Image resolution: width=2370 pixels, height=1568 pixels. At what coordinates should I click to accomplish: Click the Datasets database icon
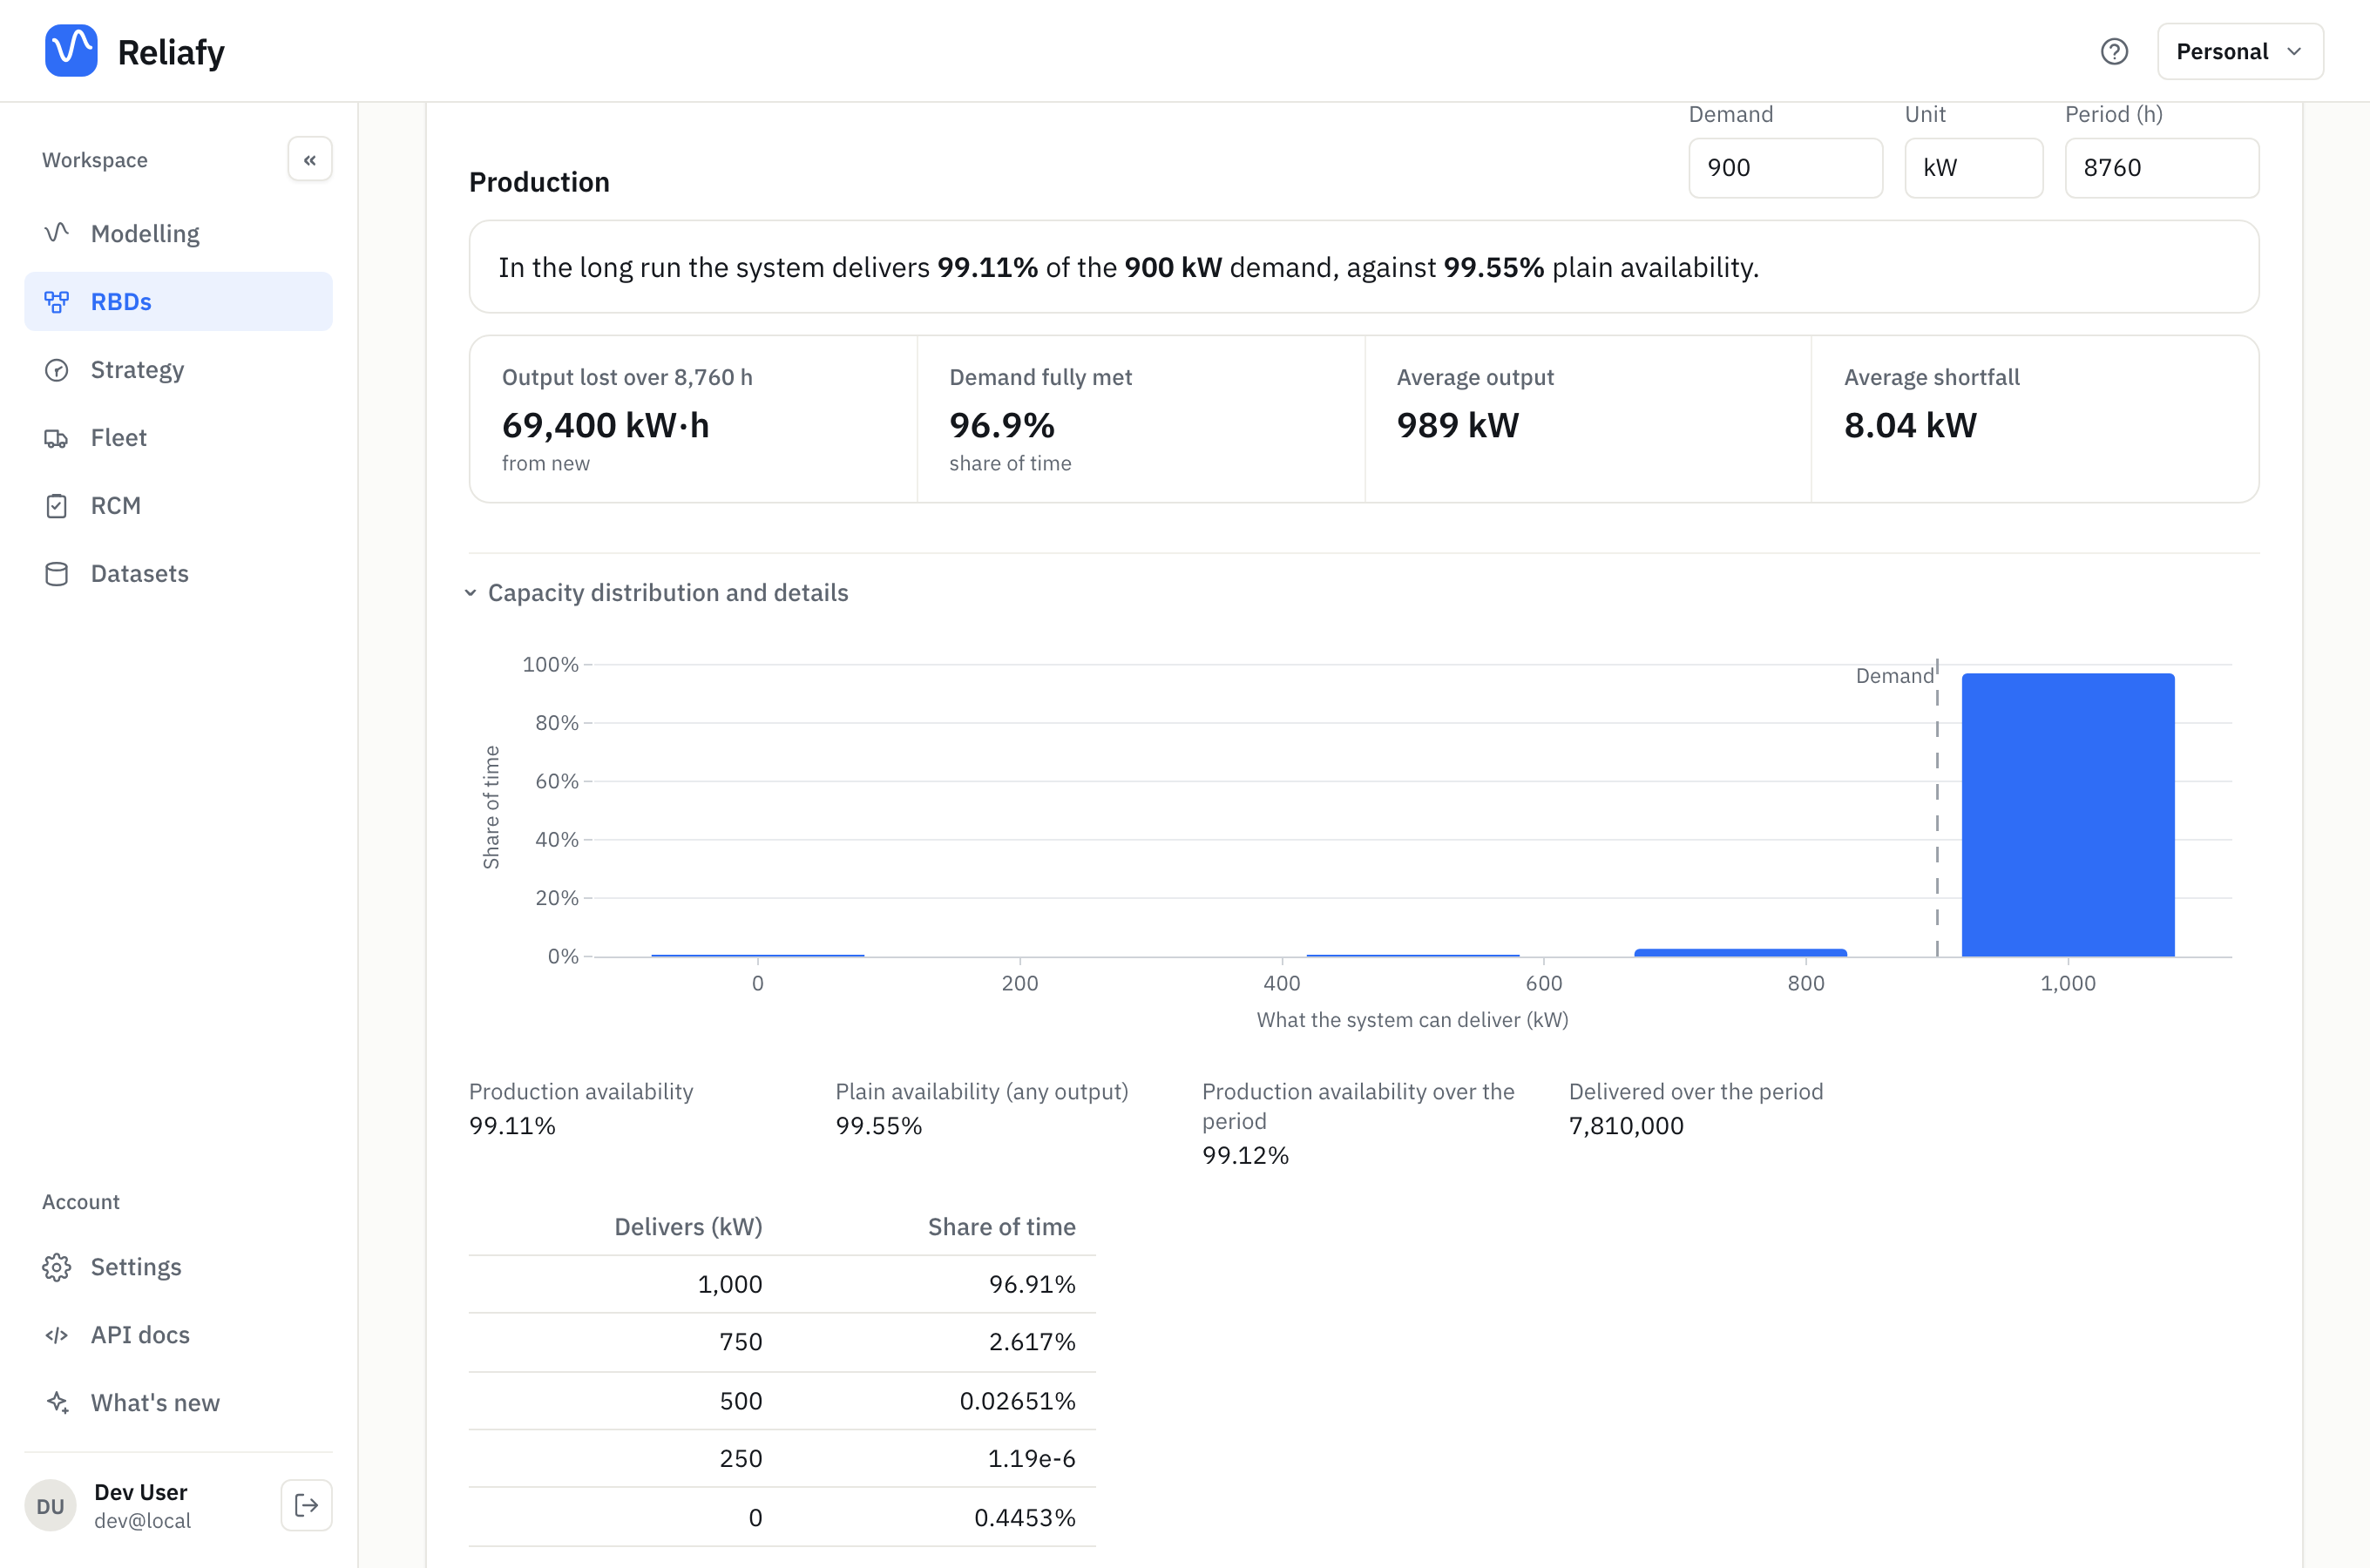pos(57,573)
